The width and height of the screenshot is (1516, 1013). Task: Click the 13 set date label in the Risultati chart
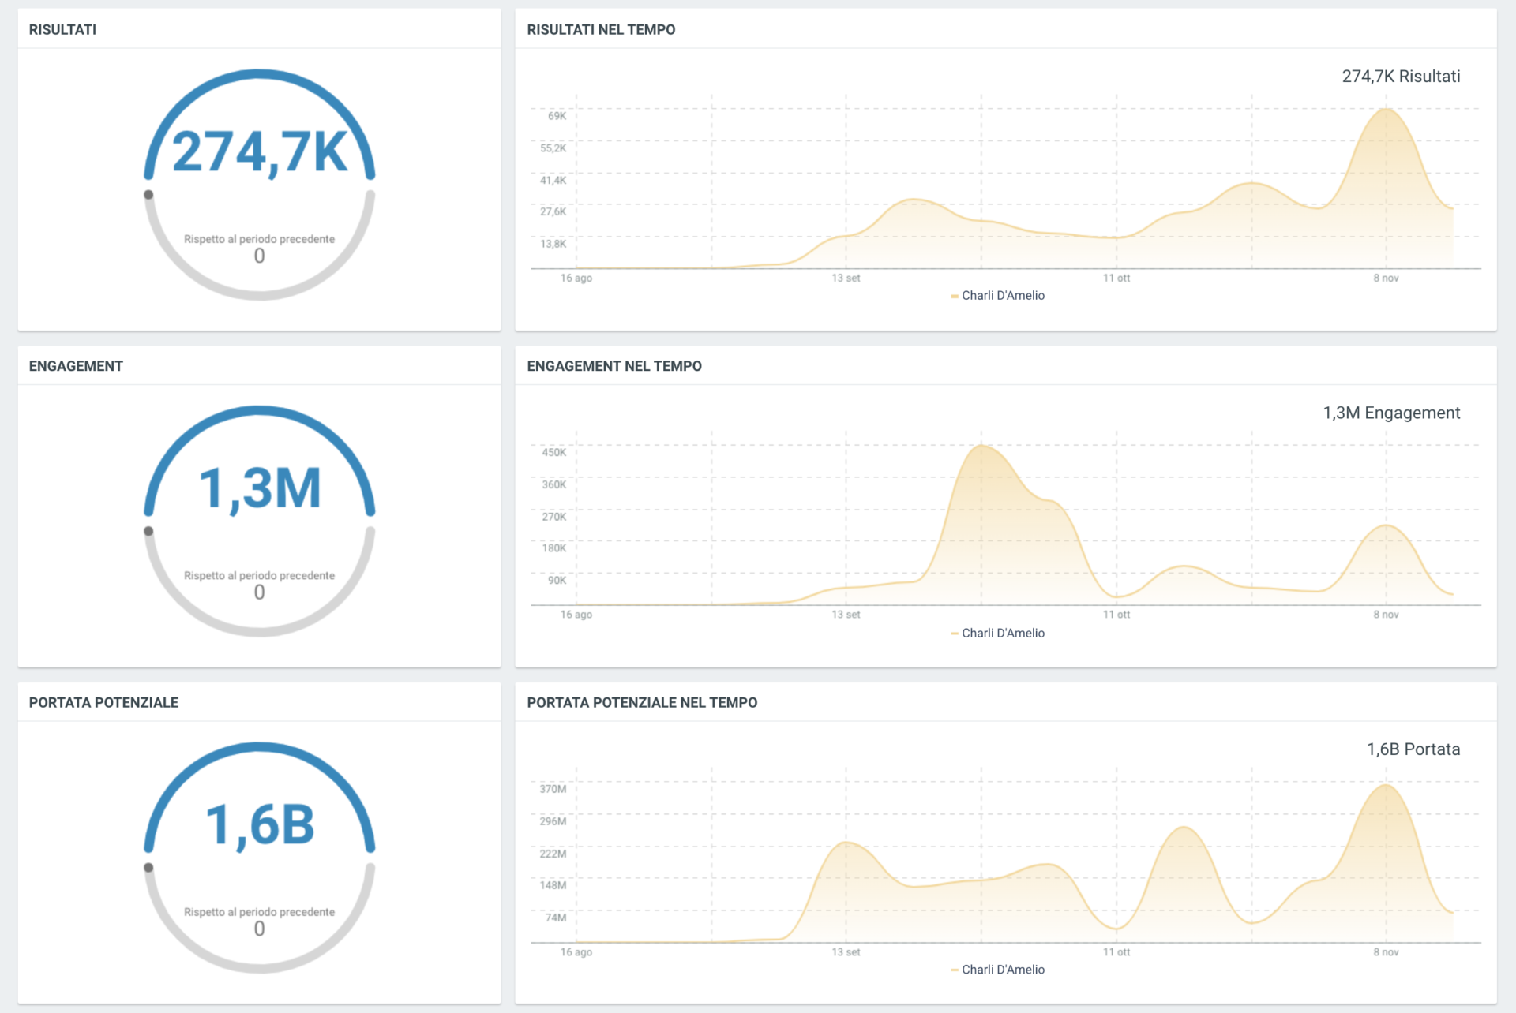(846, 278)
